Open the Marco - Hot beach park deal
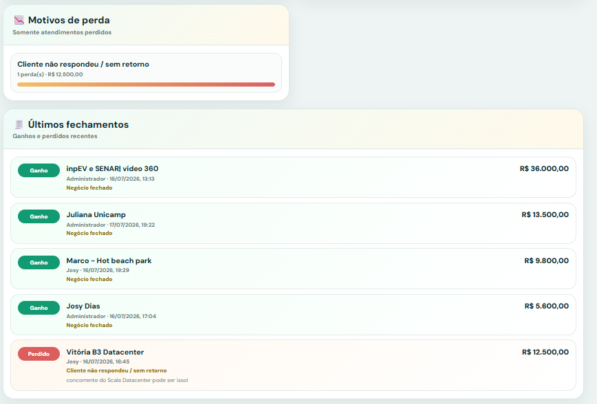Image resolution: width=597 pixels, height=404 pixels. tap(109, 260)
